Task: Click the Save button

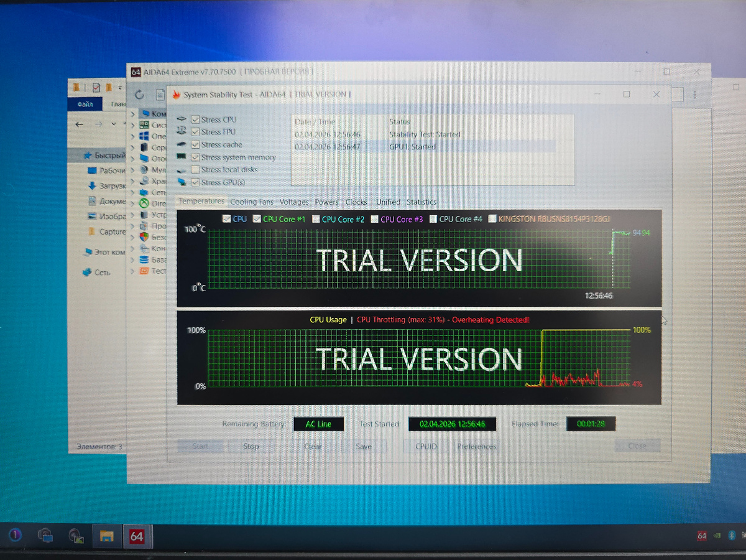Action: [364, 446]
